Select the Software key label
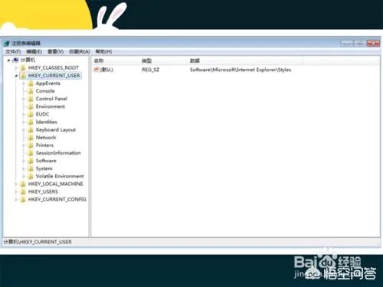The height and width of the screenshot is (287, 383). point(46,161)
